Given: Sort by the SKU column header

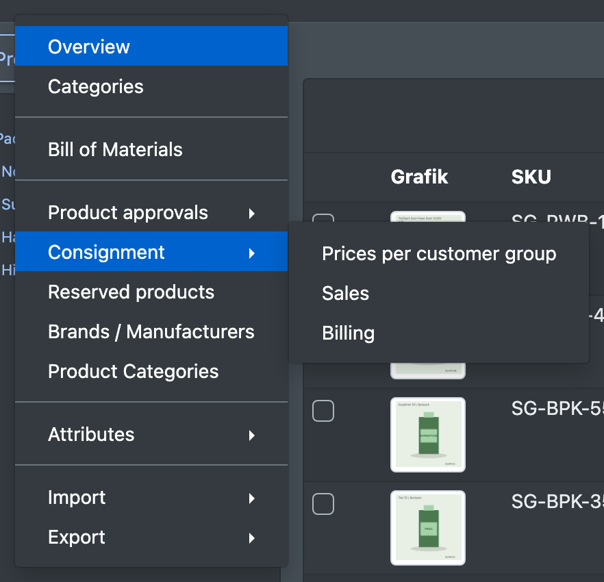Looking at the screenshot, I should coord(531,177).
